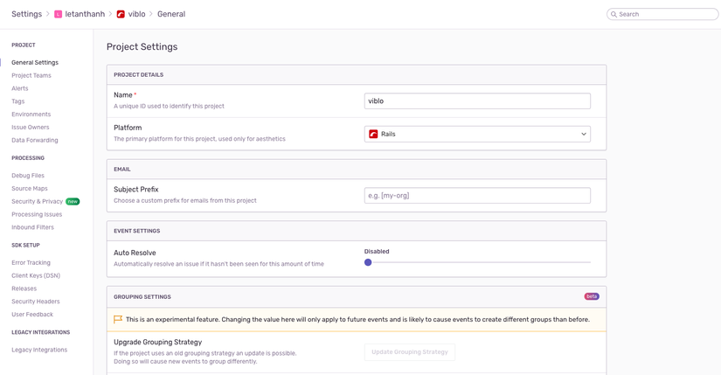Image resolution: width=721 pixels, height=375 pixels.
Task: Open Project Teams settings page
Action: [31, 75]
